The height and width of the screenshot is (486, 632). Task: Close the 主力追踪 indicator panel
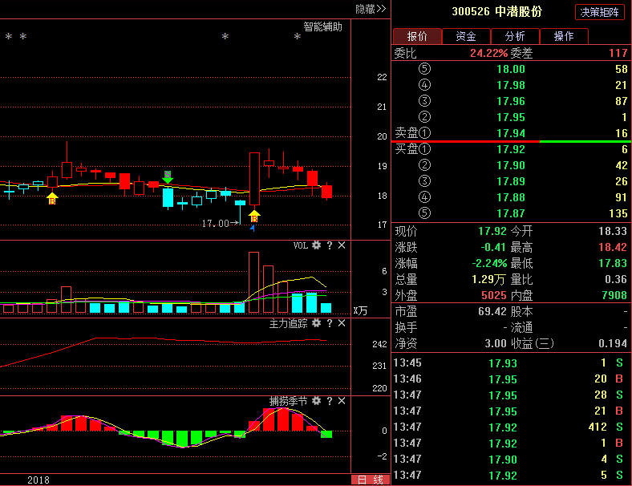pyautogui.click(x=342, y=323)
